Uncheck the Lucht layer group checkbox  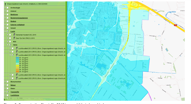tap(8, 31)
